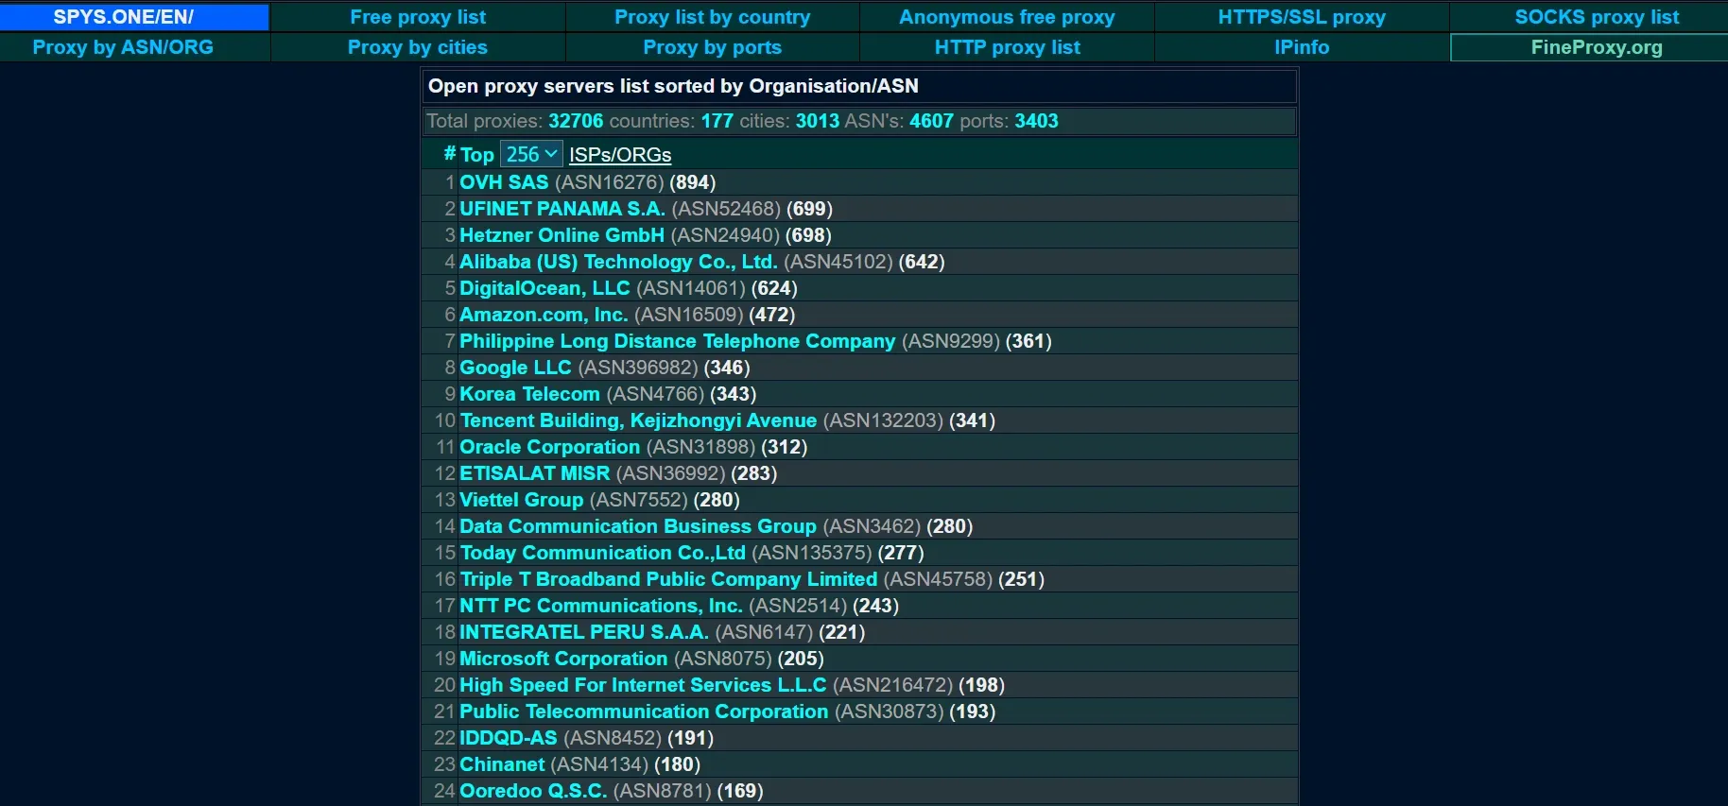Open Anonymous free proxy tab

(x=1007, y=17)
